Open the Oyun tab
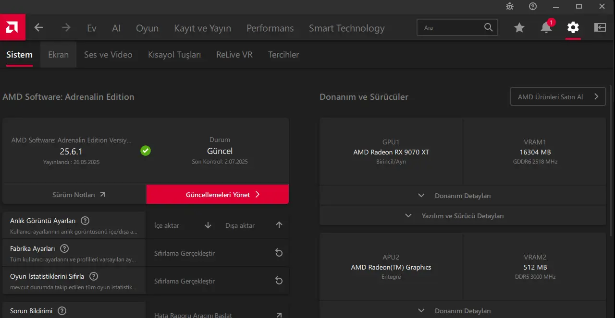 click(147, 28)
